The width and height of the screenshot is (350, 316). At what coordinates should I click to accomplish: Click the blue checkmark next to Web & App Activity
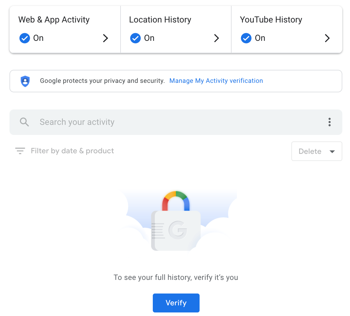25,38
